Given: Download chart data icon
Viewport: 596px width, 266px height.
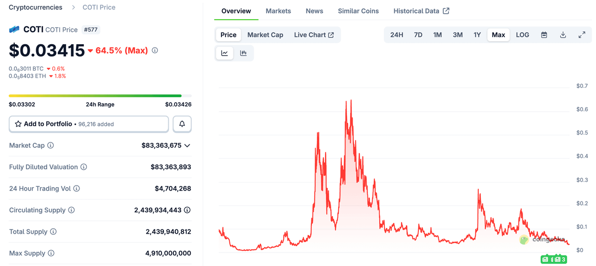Looking at the screenshot, I should tap(563, 35).
